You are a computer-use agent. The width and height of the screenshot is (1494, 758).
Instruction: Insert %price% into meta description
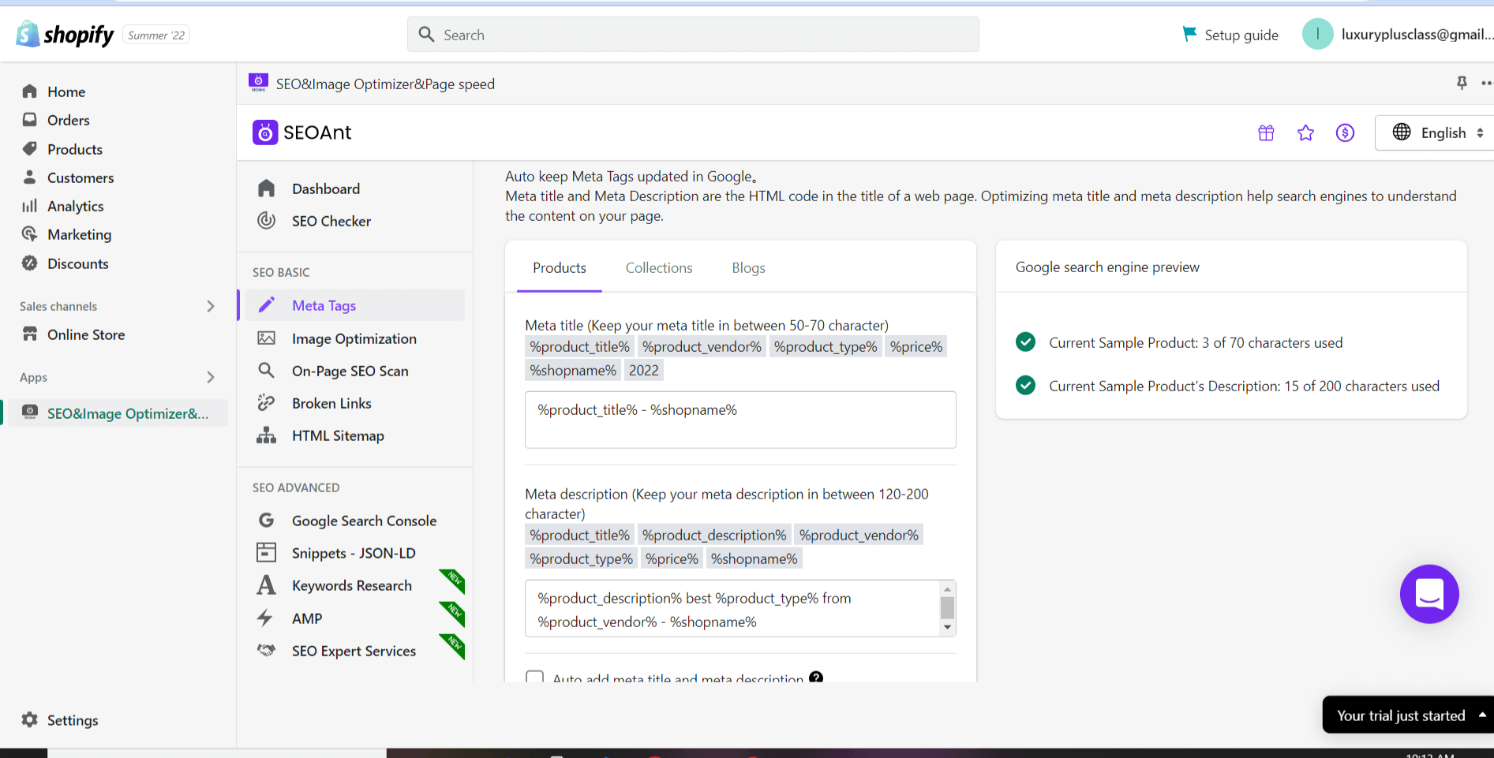pos(672,558)
